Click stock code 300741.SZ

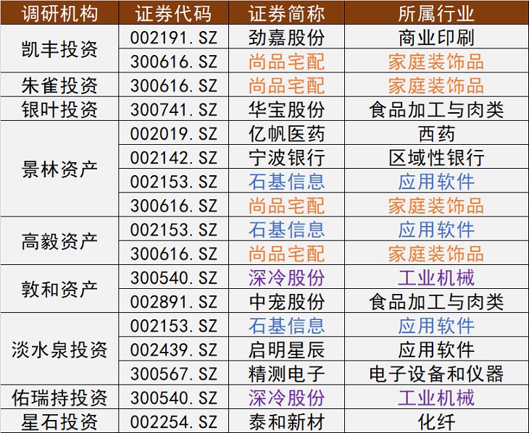point(173,109)
